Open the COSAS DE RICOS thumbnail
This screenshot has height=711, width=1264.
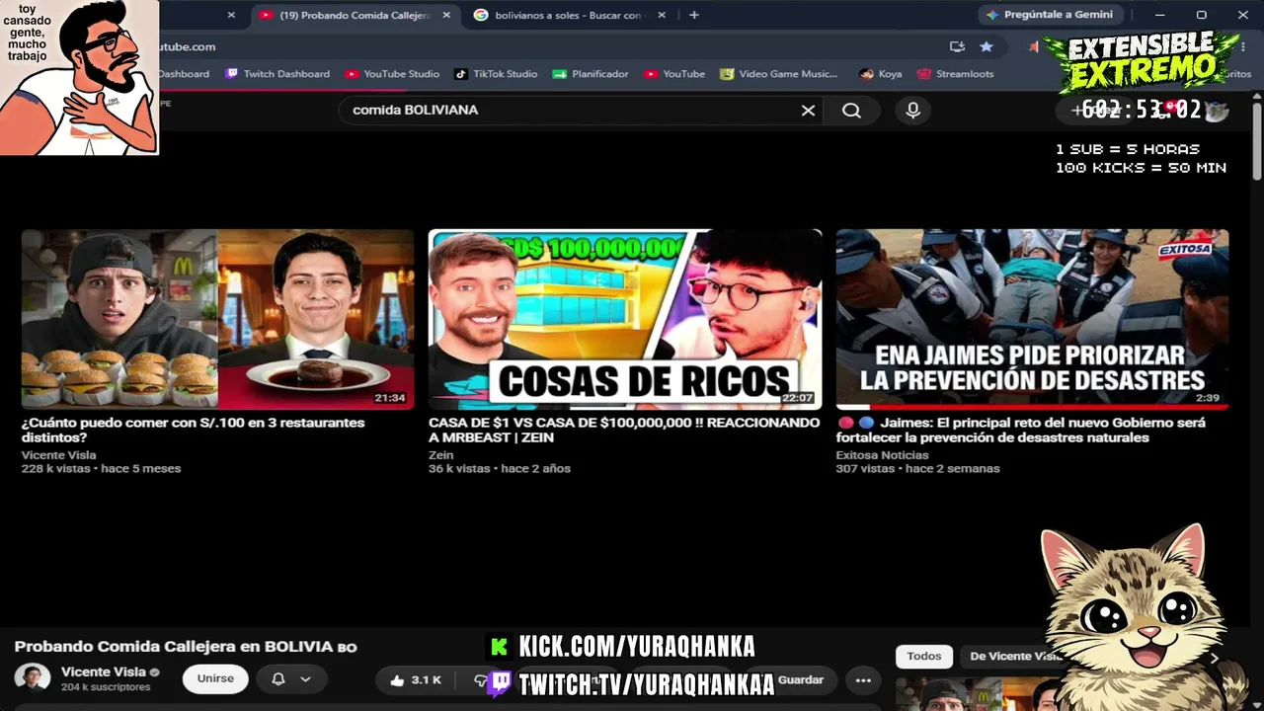[625, 319]
